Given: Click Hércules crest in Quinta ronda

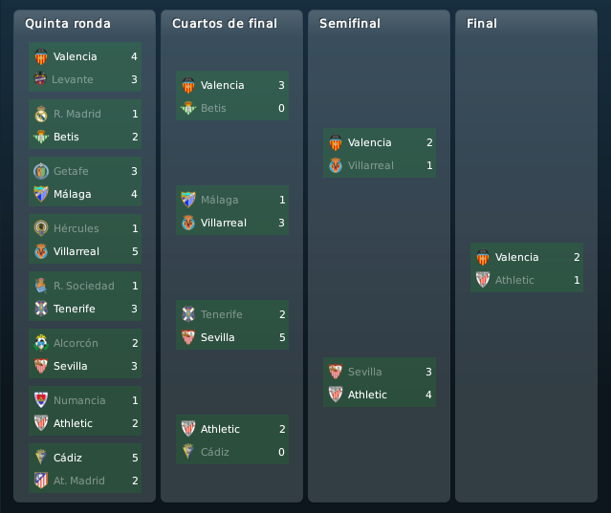Looking at the screenshot, I should (x=41, y=228).
